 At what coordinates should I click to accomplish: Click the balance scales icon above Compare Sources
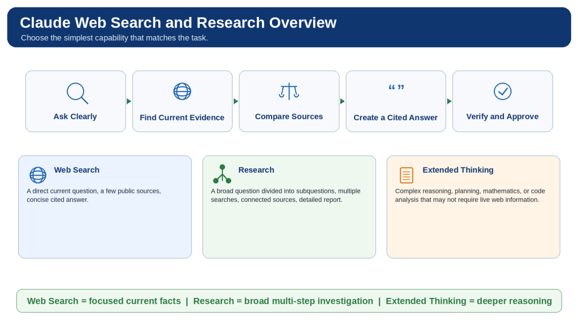[x=289, y=91]
